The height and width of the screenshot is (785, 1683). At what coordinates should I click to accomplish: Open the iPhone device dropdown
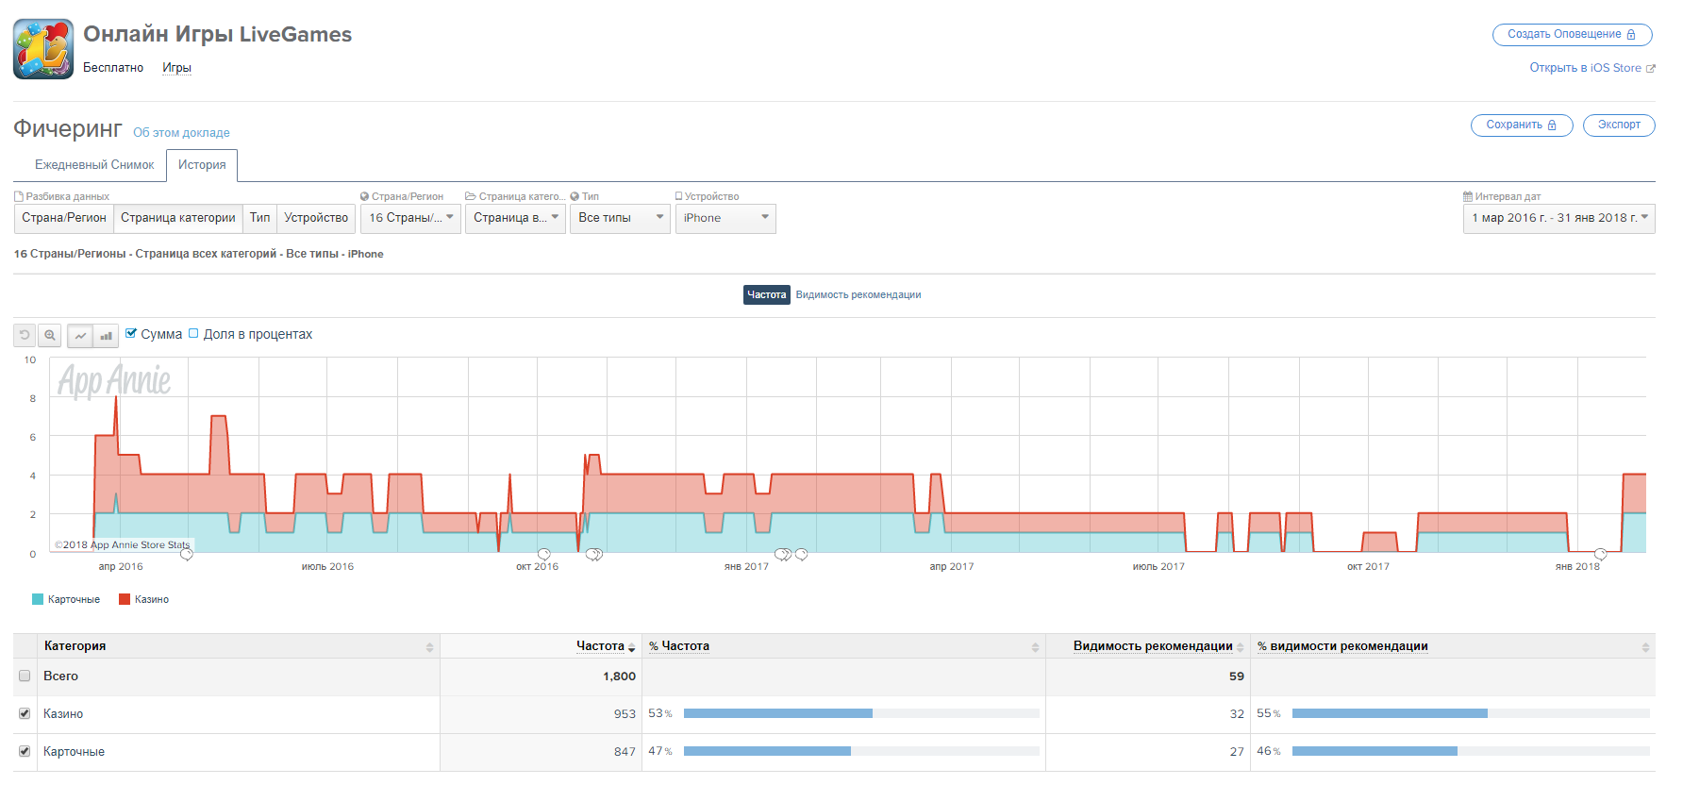coord(725,218)
